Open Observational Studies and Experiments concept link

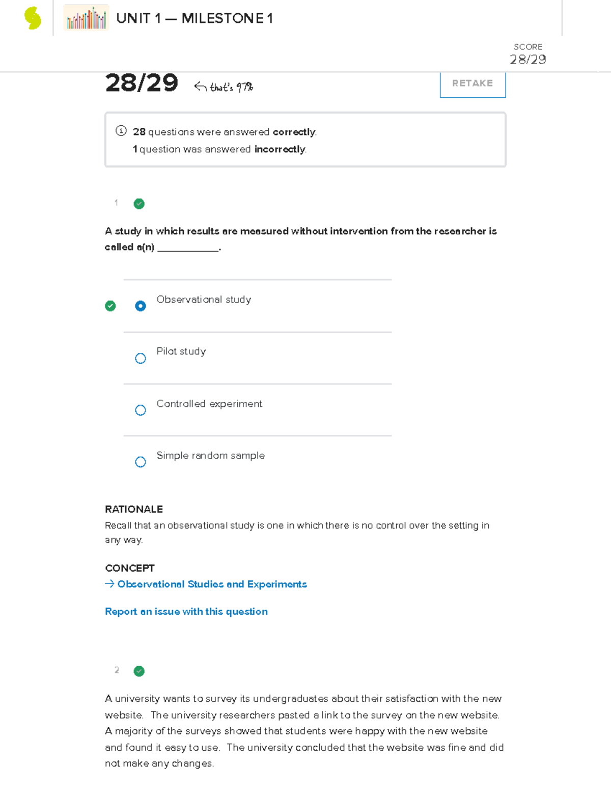click(212, 584)
